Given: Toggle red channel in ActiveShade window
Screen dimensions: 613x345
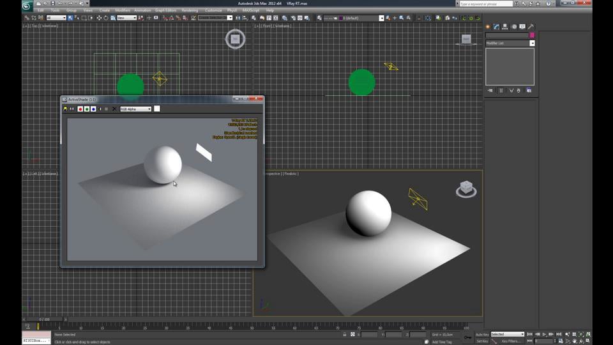Looking at the screenshot, I should tap(80, 109).
